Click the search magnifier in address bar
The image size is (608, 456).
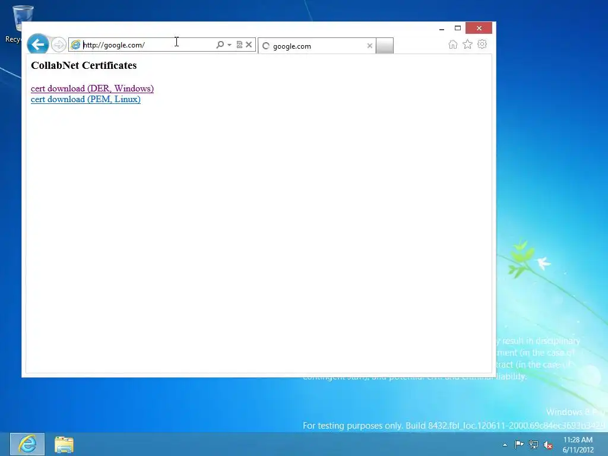click(220, 45)
